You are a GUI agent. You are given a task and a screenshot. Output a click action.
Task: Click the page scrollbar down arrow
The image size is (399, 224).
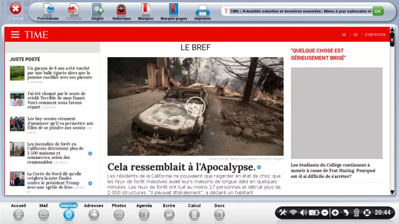[x=392, y=192]
